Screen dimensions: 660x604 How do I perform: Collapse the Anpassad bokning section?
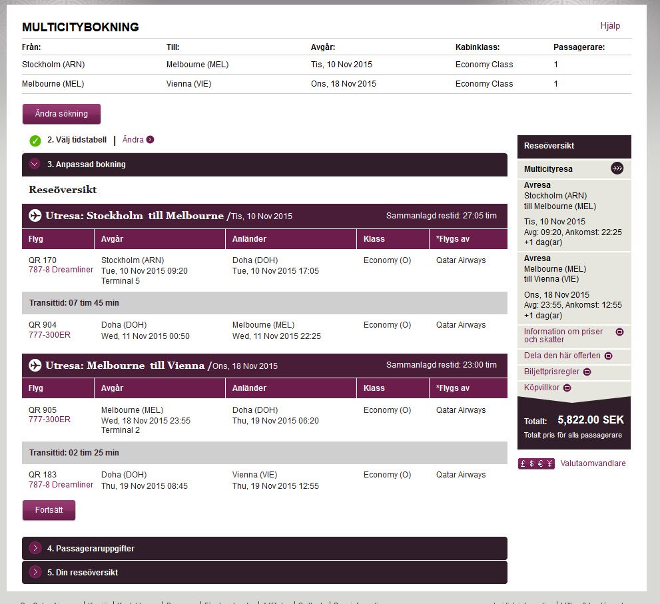[x=35, y=164]
